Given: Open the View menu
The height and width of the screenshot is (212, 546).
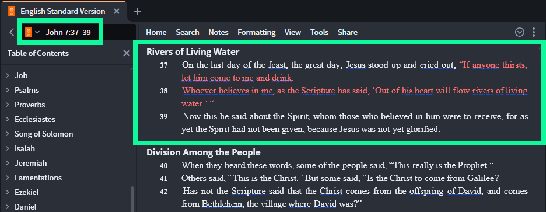Looking at the screenshot, I should pyautogui.click(x=292, y=33).
